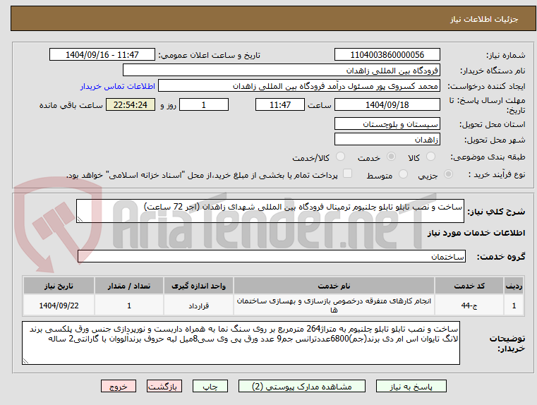Click the اطلاعات خدمات مورد نیاز section heading
Viewport: 537px width, 405px height.
(476, 233)
